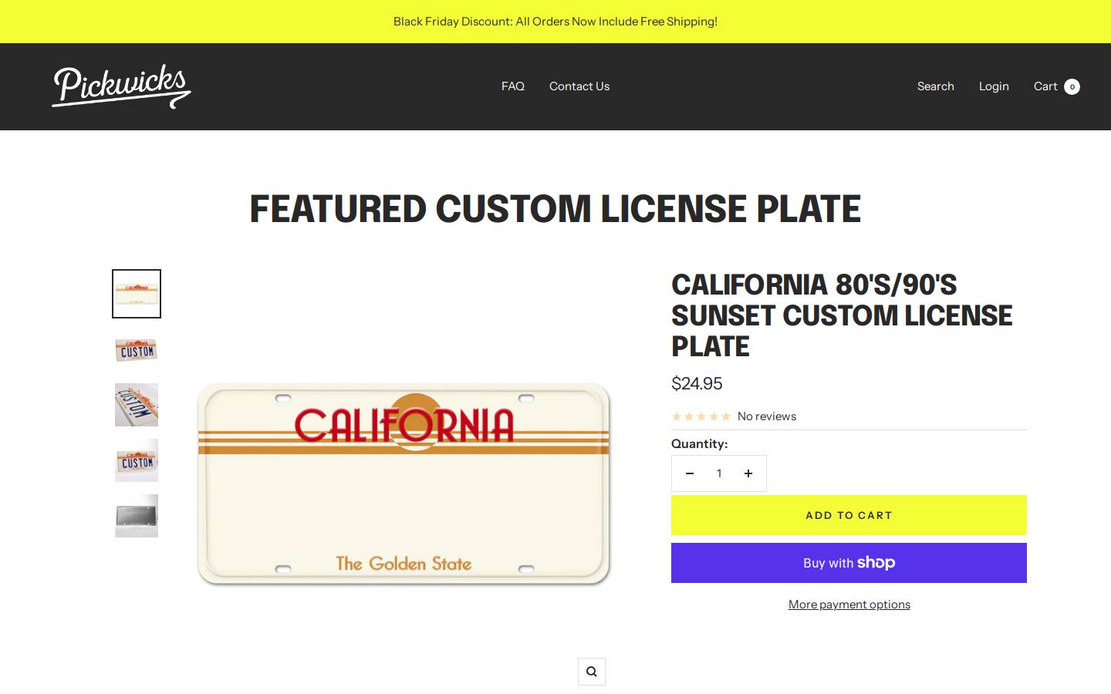This screenshot has height=694, width=1111.
Task: Select second CUSTOM plate thumbnail
Action: 137,349
